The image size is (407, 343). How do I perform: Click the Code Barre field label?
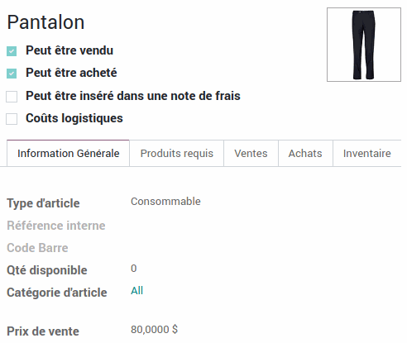(37, 248)
